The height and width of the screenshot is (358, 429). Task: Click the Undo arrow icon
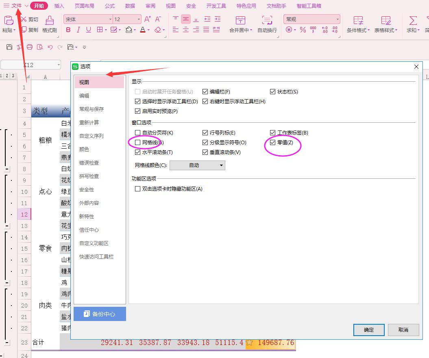[x=50, y=47]
